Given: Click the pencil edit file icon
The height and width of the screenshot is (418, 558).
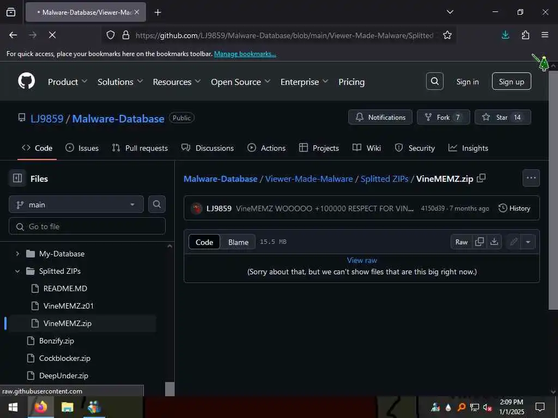Looking at the screenshot, I should [x=513, y=242].
